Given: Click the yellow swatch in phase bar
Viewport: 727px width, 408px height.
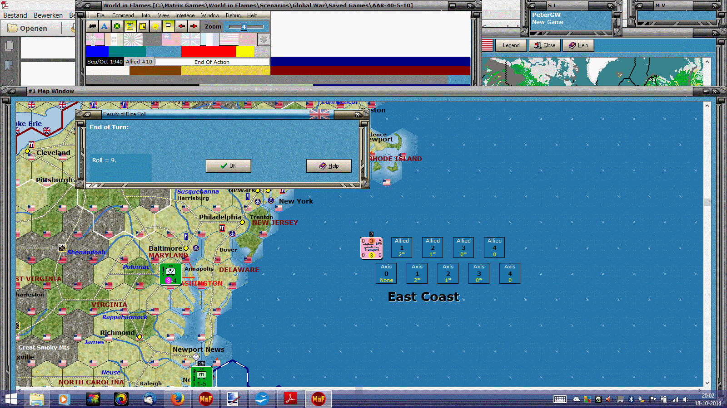Looking at the screenshot, I should [245, 52].
